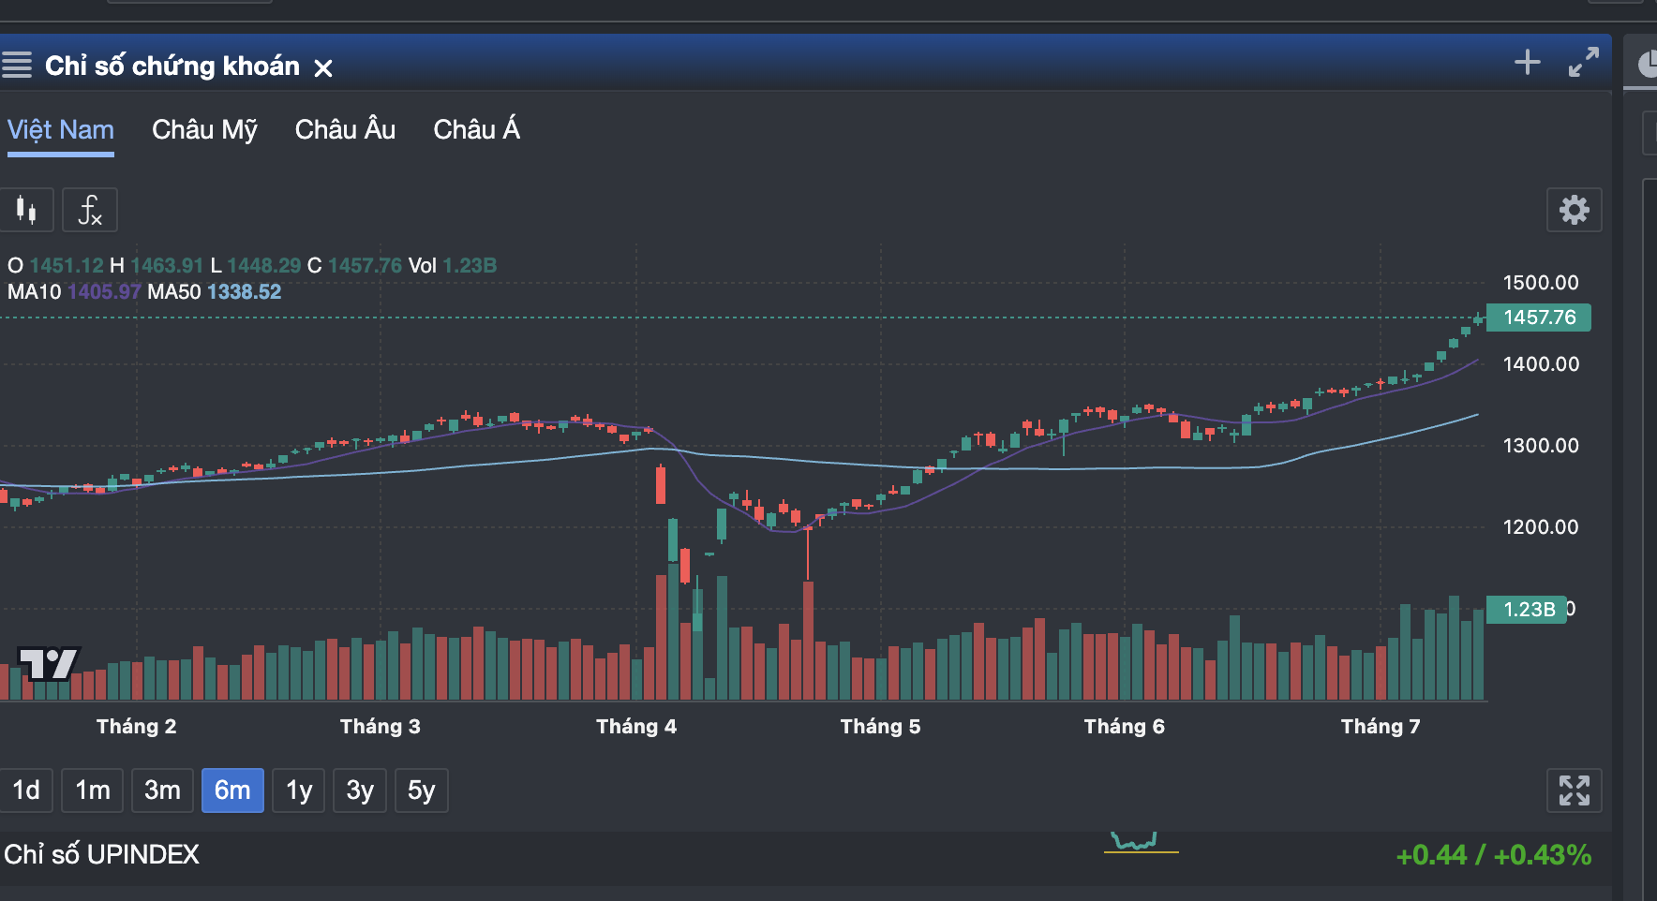
Task: Open chart settings gear icon
Action: [x=1574, y=210]
